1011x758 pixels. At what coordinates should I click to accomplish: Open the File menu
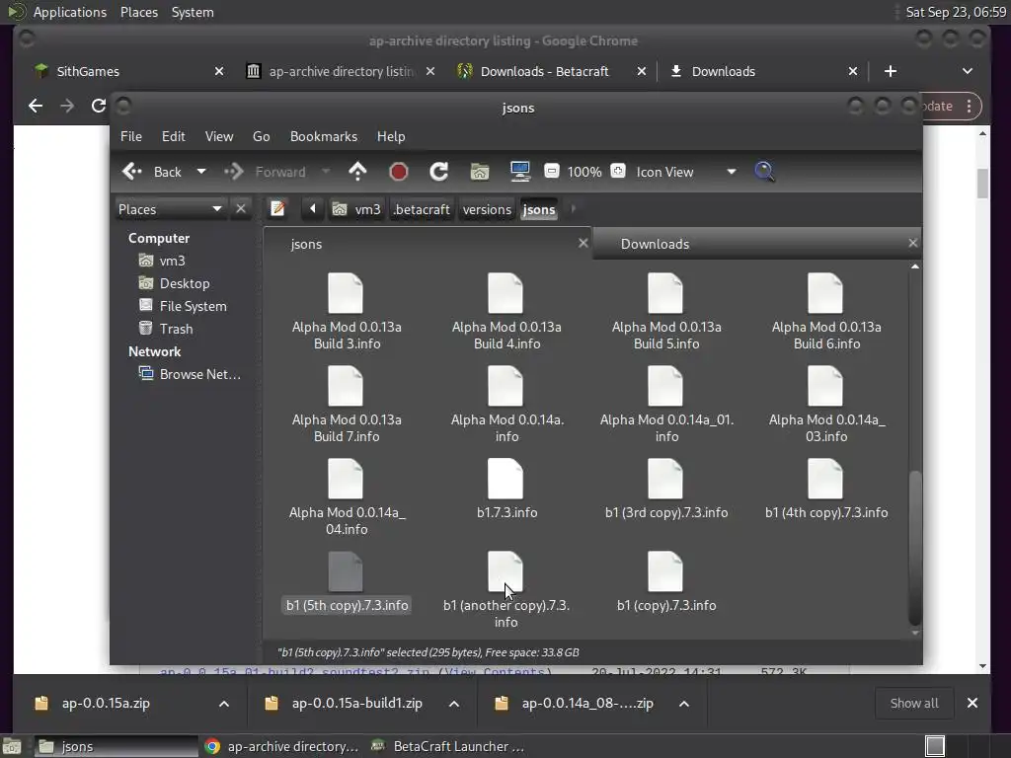point(131,136)
